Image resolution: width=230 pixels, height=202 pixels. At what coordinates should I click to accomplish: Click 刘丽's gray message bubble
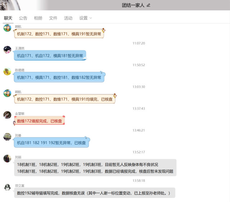coord(95,168)
